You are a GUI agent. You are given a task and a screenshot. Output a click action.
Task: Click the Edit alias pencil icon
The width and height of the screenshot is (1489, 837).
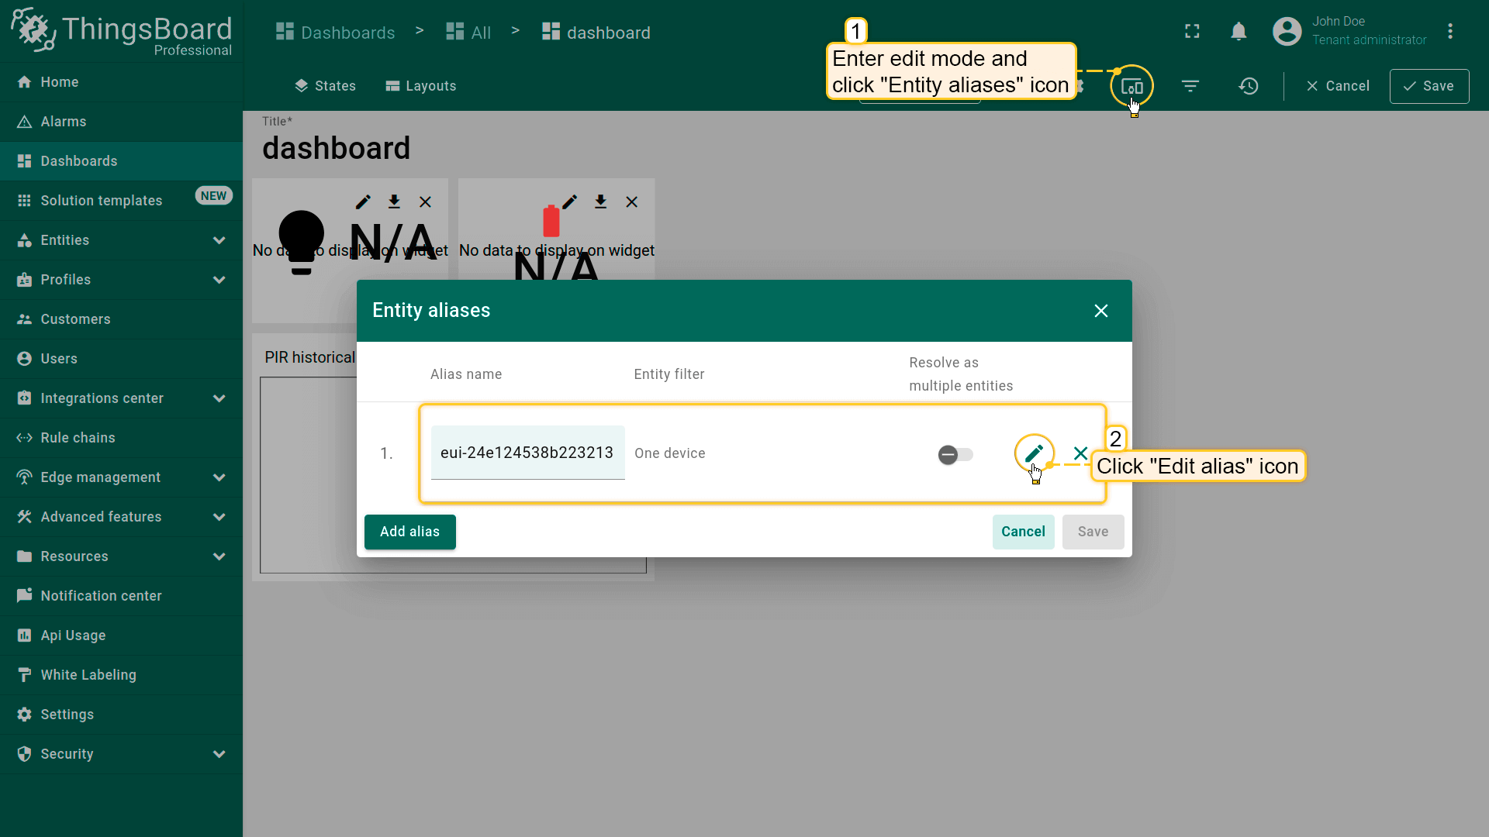tap(1034, 453)
